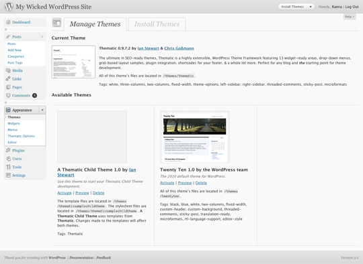The image size is (363, 264).
Task: Click the Pages icon in sidebar
Action: (x=8, y=87)
